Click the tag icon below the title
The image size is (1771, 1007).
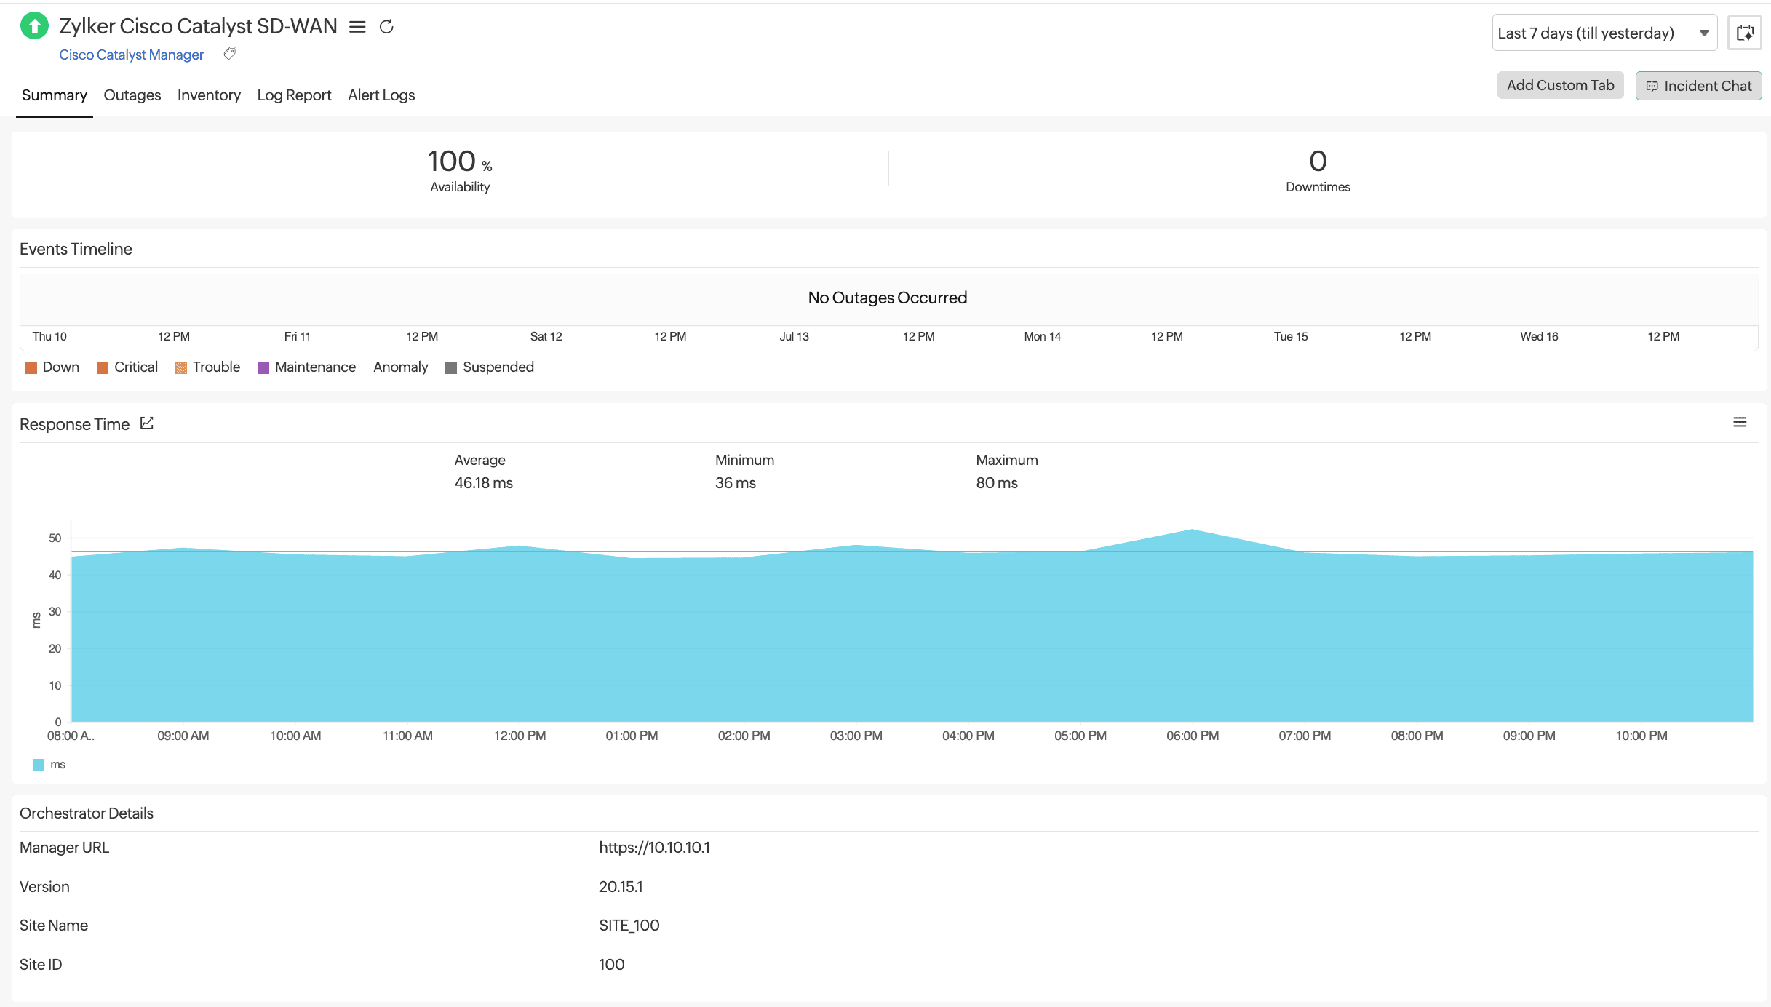[x=229, y=54]
